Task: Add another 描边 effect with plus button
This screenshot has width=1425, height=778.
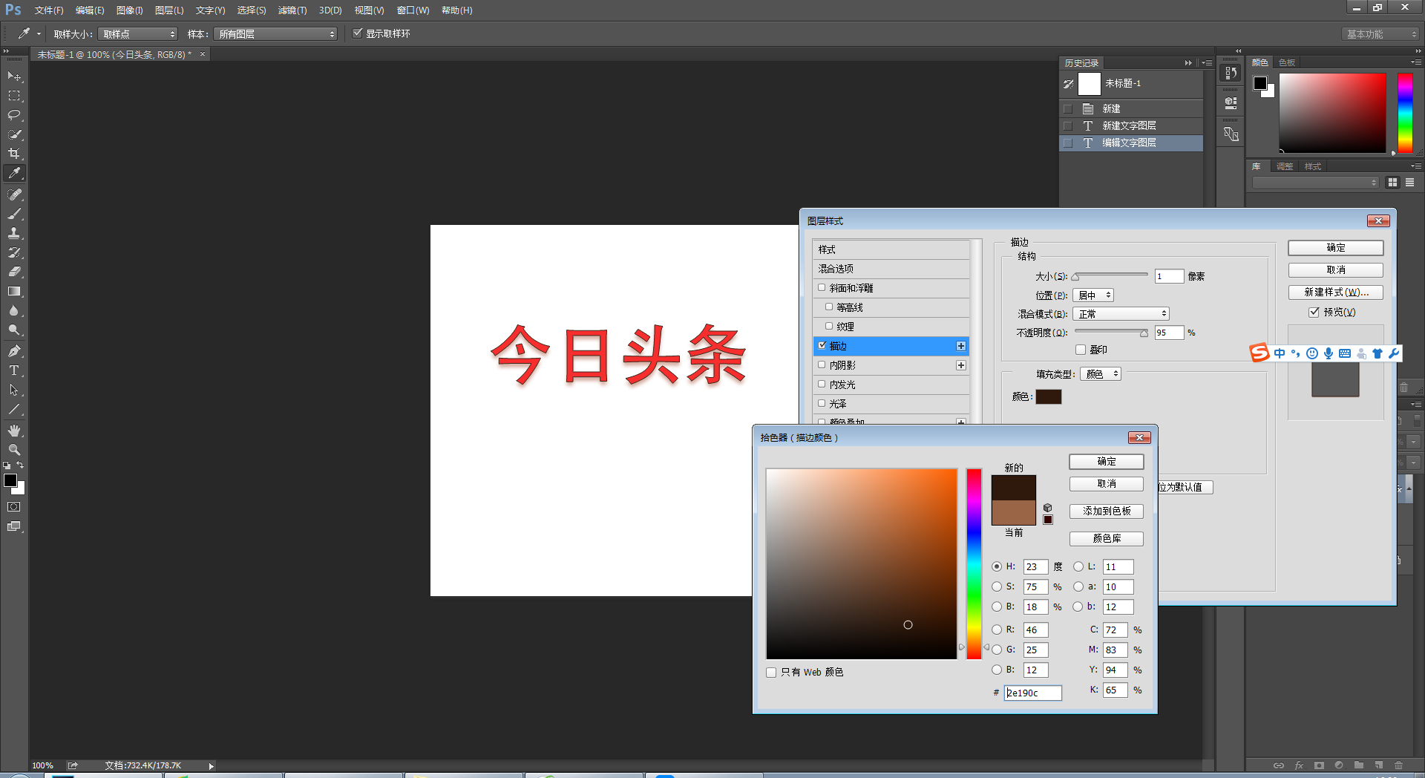Action: click(961, 346)
